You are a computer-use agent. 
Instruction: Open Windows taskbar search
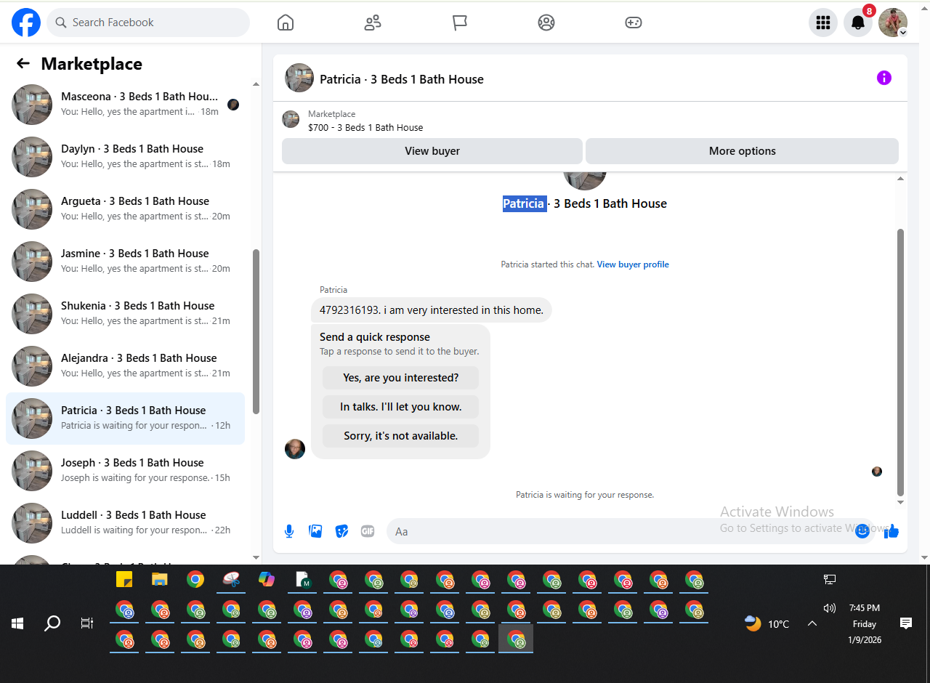[52, 623]
